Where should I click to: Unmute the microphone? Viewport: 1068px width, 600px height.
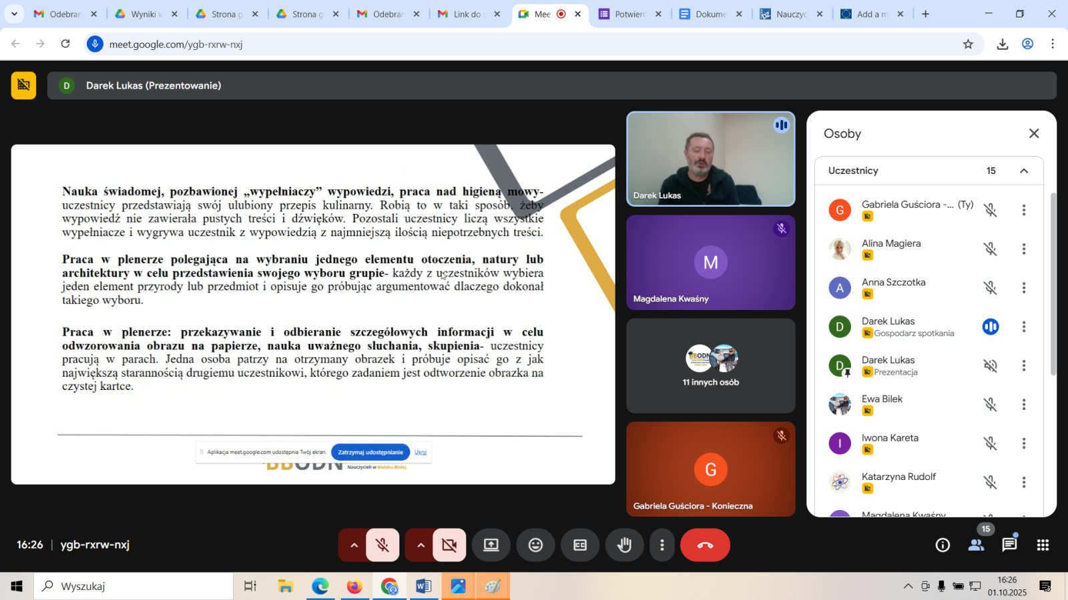(x=382, y=545)
